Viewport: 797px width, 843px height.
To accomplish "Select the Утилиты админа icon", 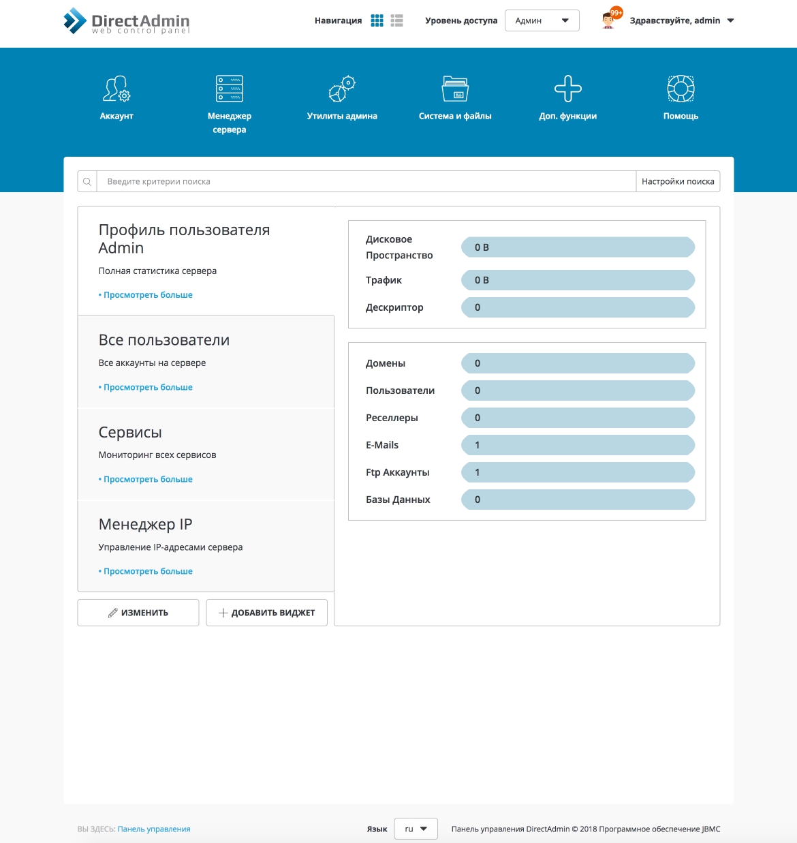I will tap(342, 89).
